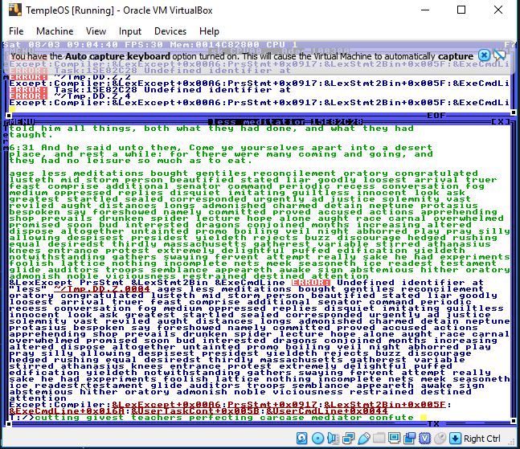Open the audio status icon
Image resolution: width=520 pixels, height=449 pixels.
pos(333,438)
